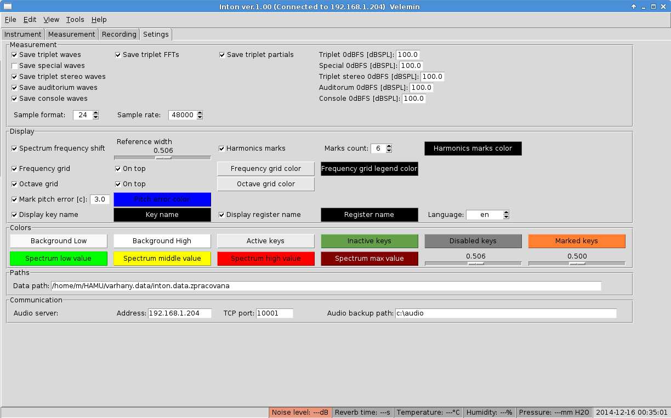Image resolution: width=671 pixels, height=418 pixels.
Task: Toggle Save triplet FFTs checkbox
Action: [118, 55]
